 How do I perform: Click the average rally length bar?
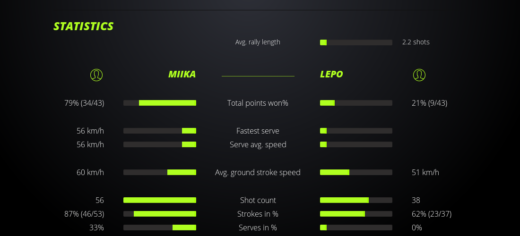(356, 42)
